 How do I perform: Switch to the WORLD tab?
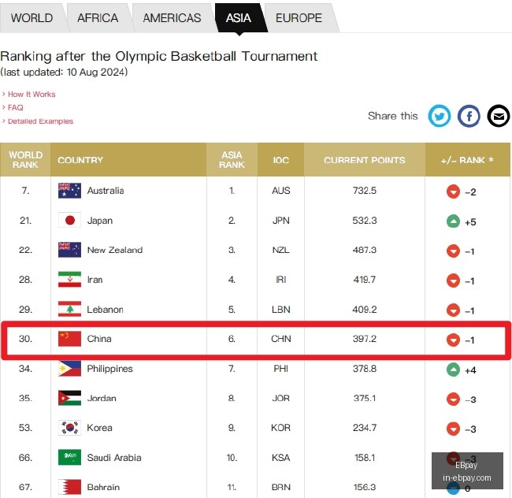[32, 18]
